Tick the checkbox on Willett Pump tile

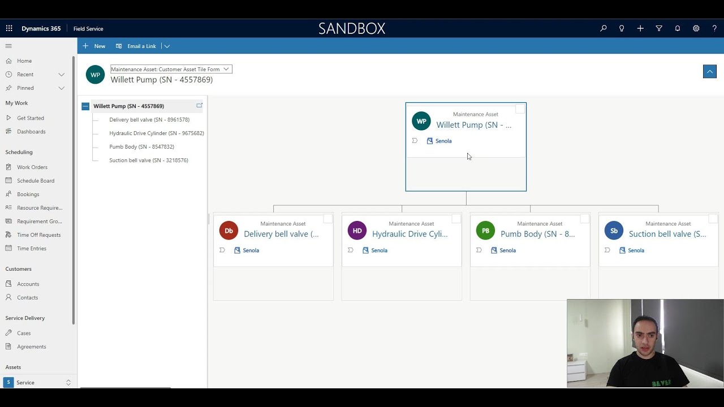click(x=520, y=109)
